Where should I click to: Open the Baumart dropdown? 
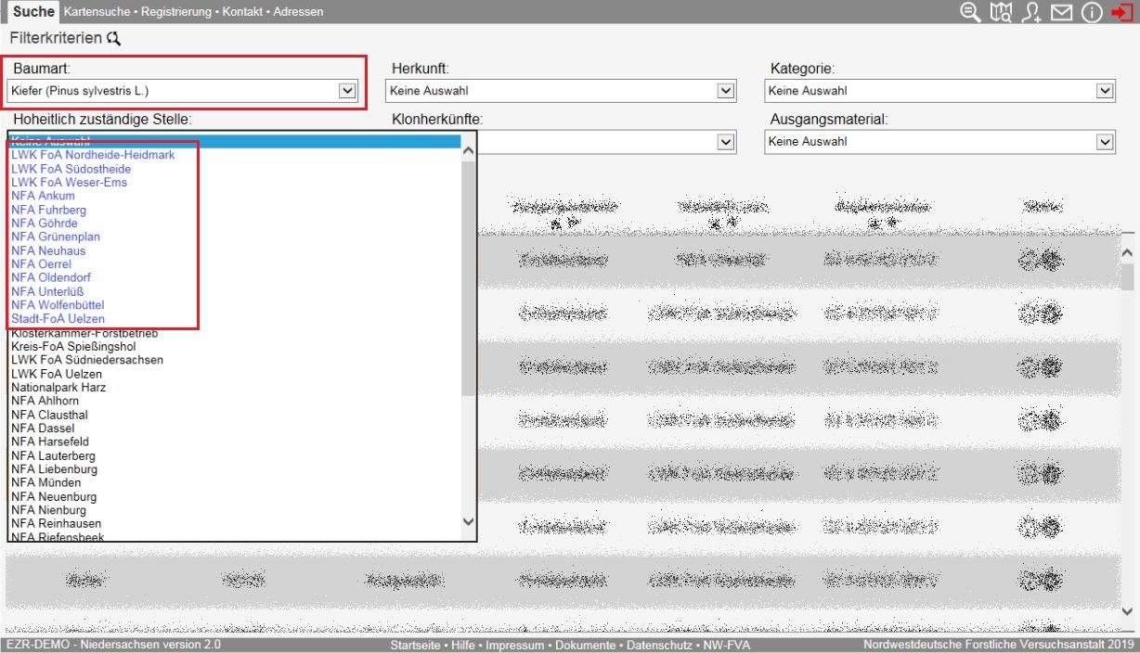point(347,91)
